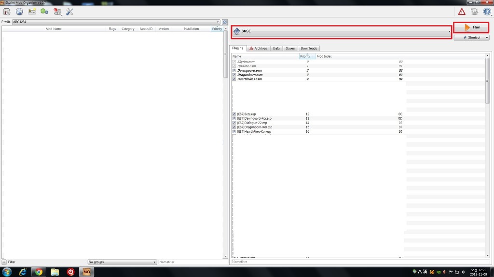Toggle [ES7]Dialogue-22.esp checkbox

234,123
